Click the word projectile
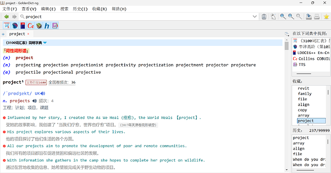 28,72
